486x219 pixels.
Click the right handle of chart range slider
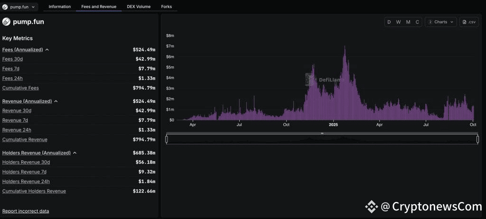click(477, 139)
